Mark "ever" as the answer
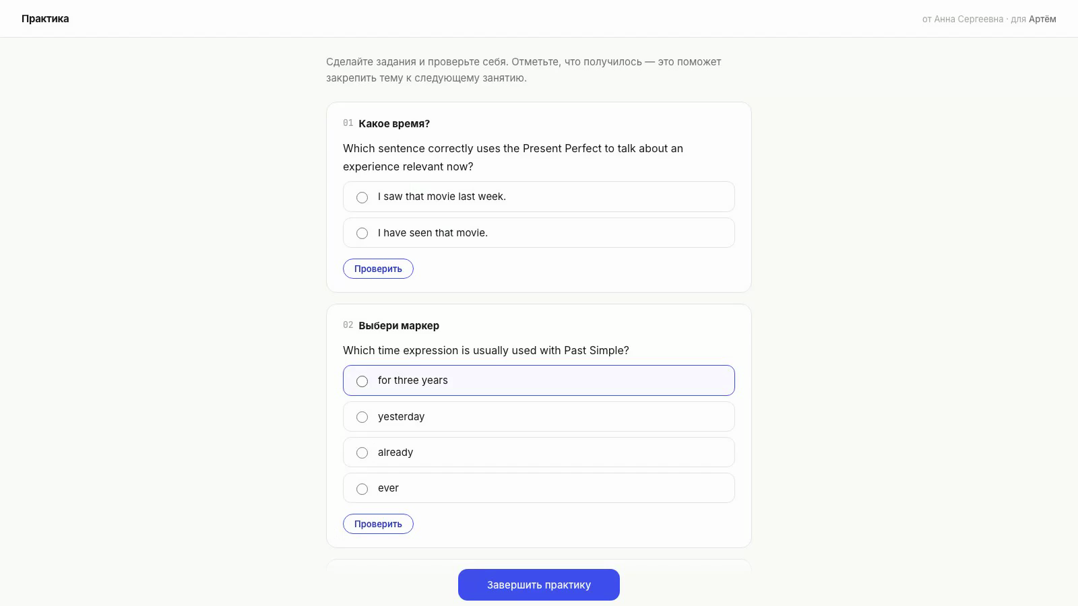 pyautogui.click(x=538, y=488)
